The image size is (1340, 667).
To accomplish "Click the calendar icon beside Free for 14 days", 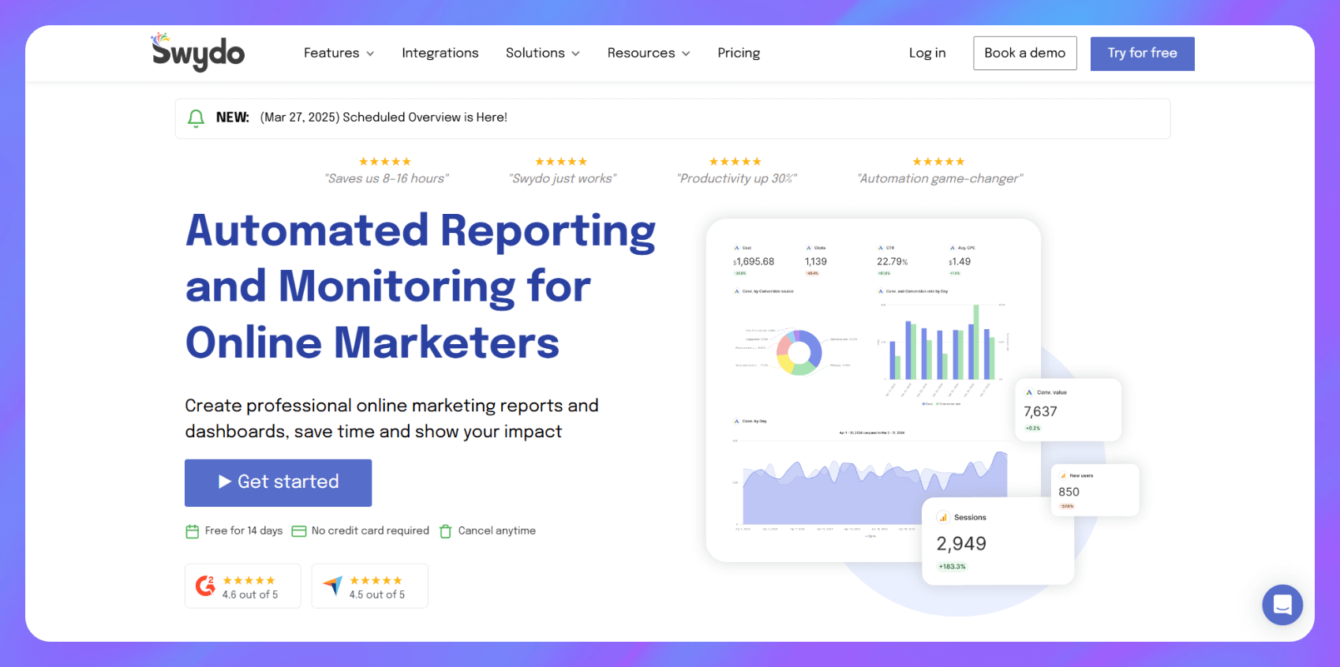I will click(x=192, y=531).
